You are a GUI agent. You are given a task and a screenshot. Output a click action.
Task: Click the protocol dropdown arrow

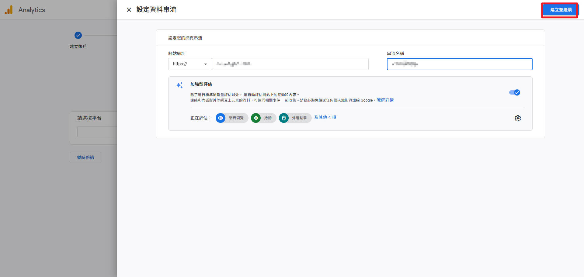206,64
